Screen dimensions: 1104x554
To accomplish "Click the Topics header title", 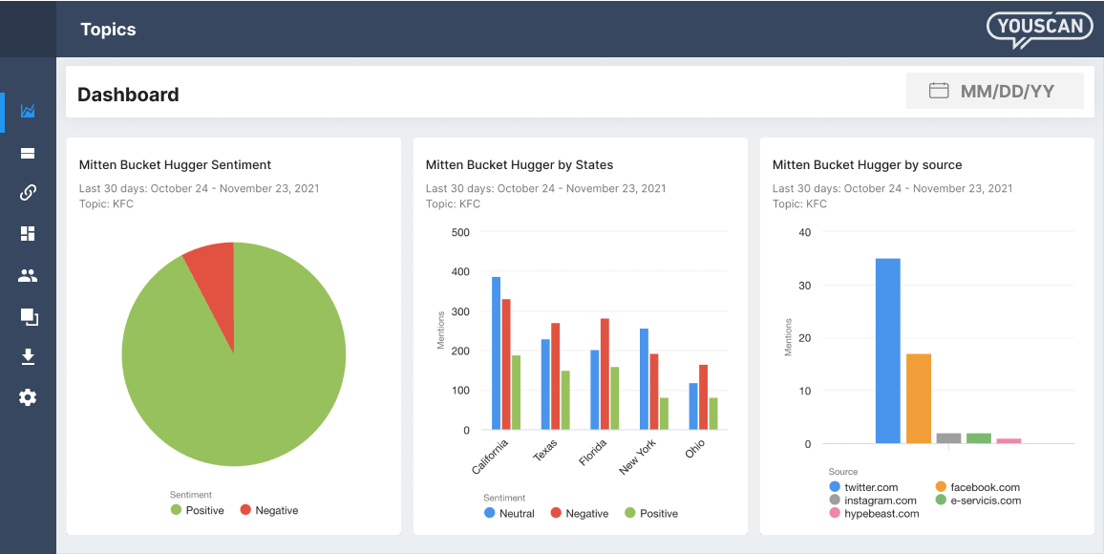I will (x=108, y=29).
